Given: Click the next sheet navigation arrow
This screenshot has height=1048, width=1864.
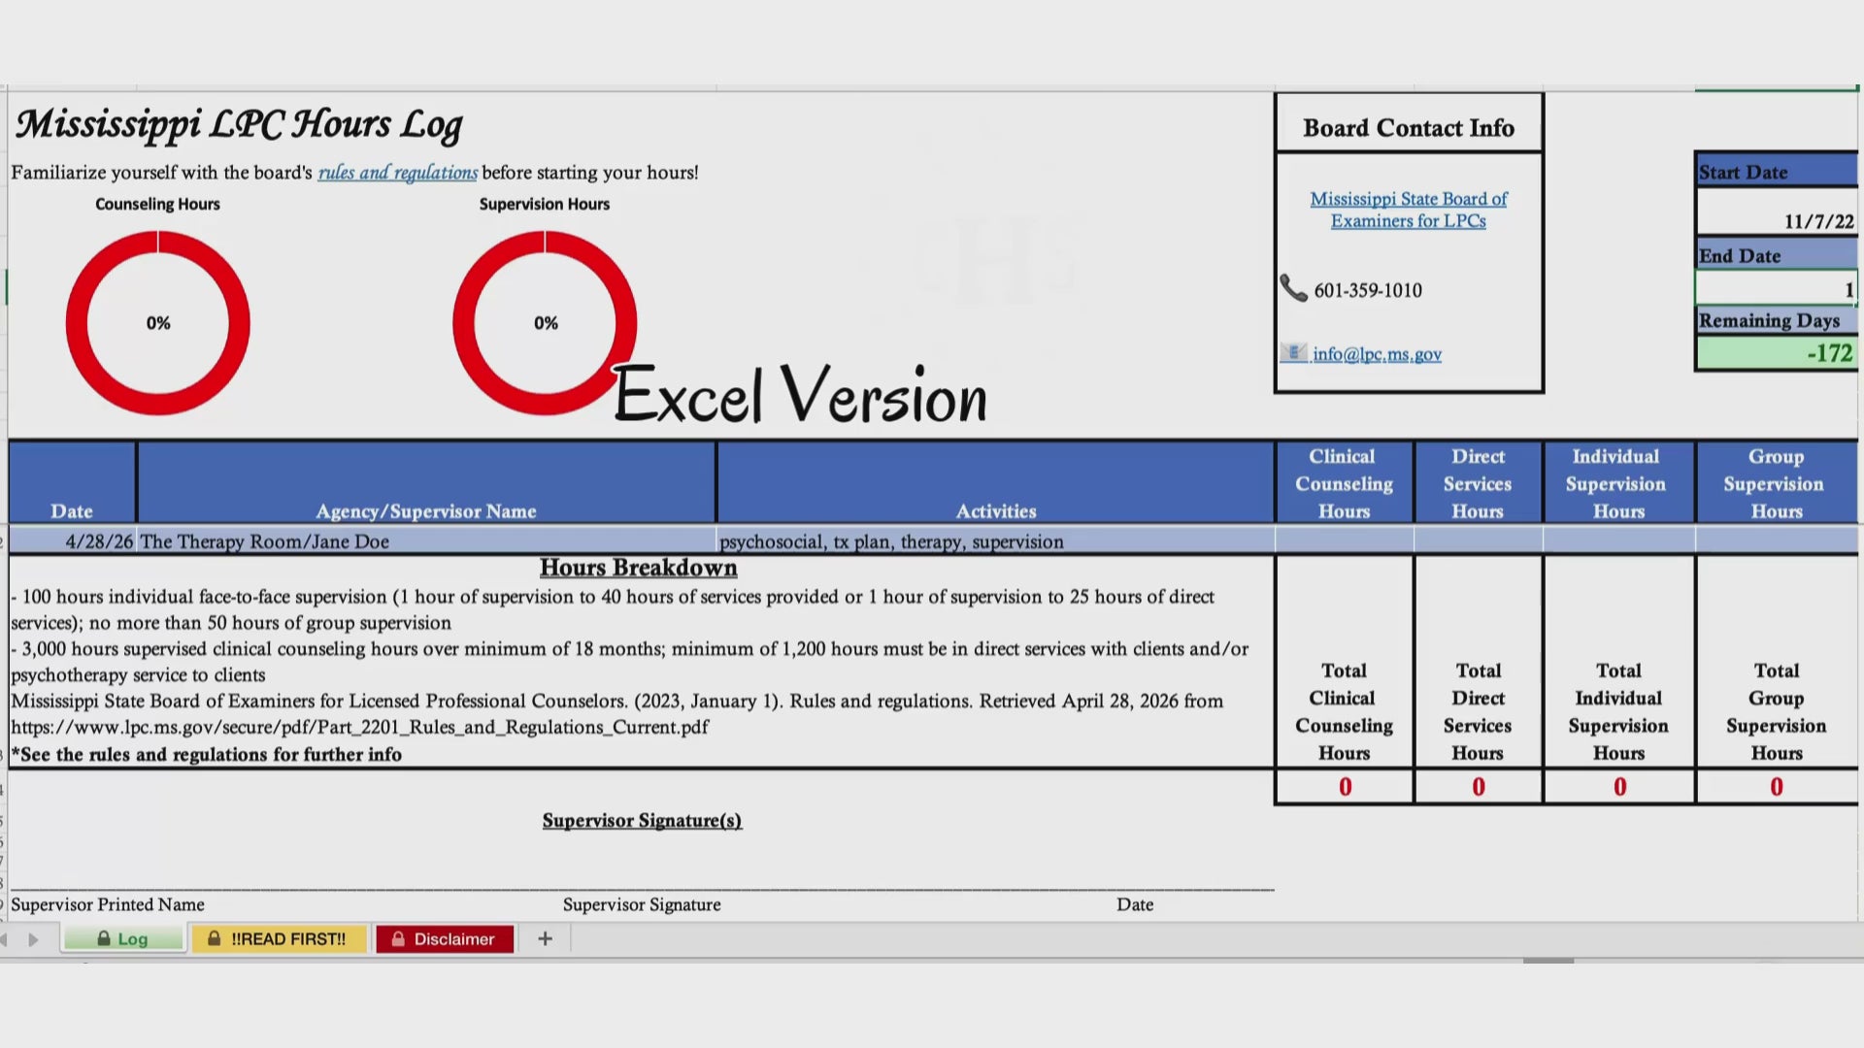Looking at the screenshot, I should pyautogui.click(x=33, y=939).
